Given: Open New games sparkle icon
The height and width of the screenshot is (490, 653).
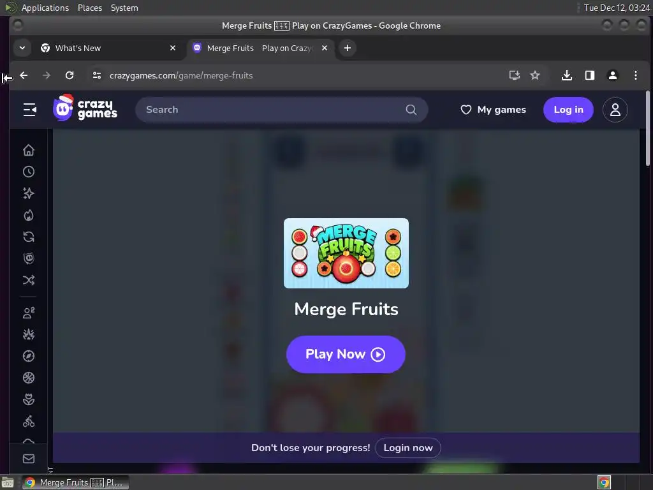Looking at the screenshot, I should point(28,193).
